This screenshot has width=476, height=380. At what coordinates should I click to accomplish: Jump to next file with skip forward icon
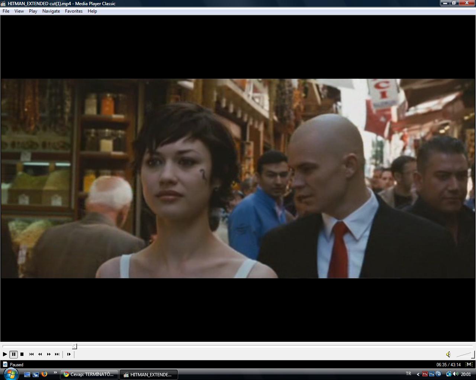[x=57, y=354]
